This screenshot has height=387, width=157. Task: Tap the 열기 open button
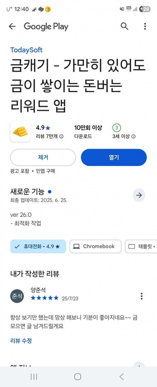coord(114,157)
